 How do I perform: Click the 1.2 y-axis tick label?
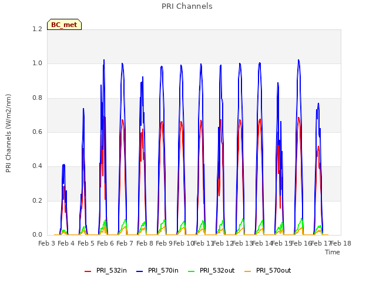[38, 29]
